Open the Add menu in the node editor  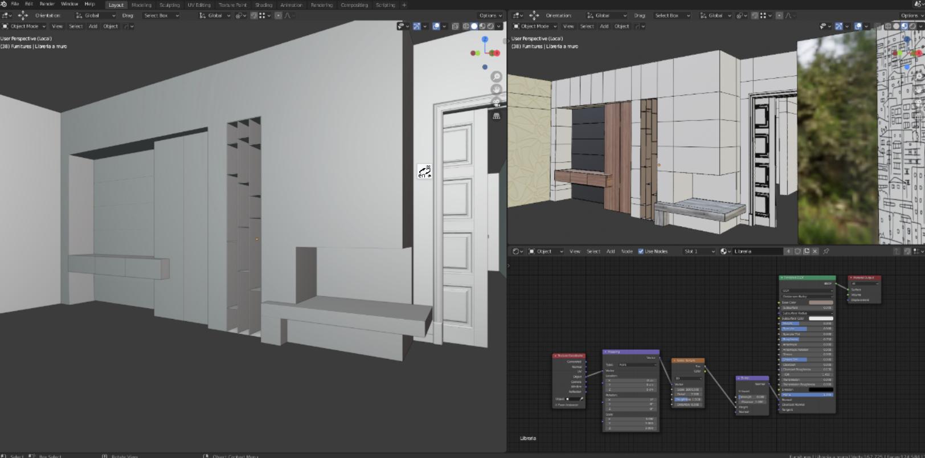(610, 251)
